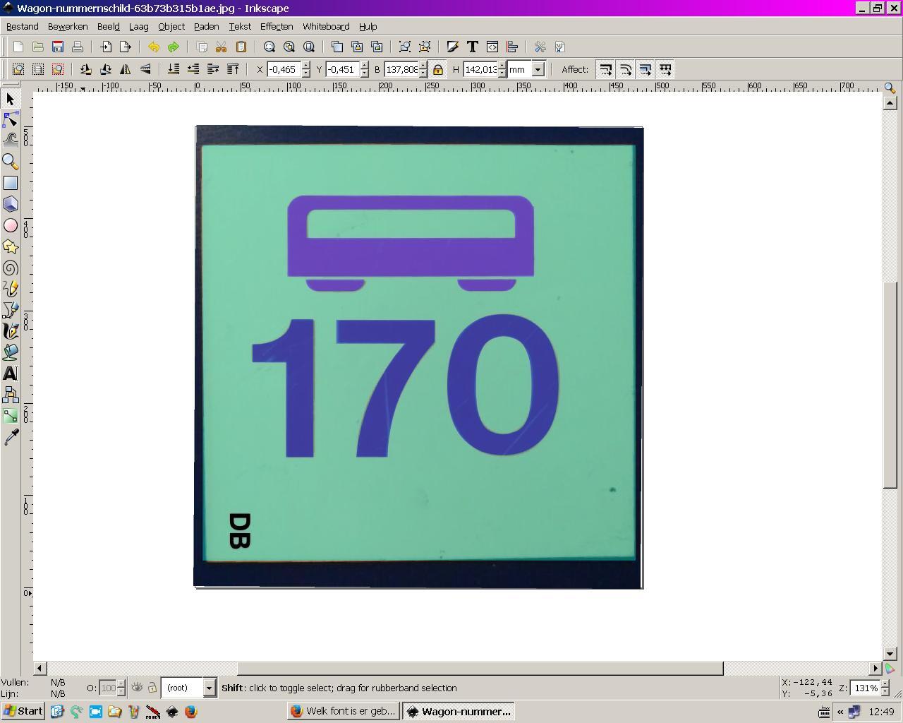Select the Rectangle tool
This screenshot has height=723, width=903.
point(11,183)
